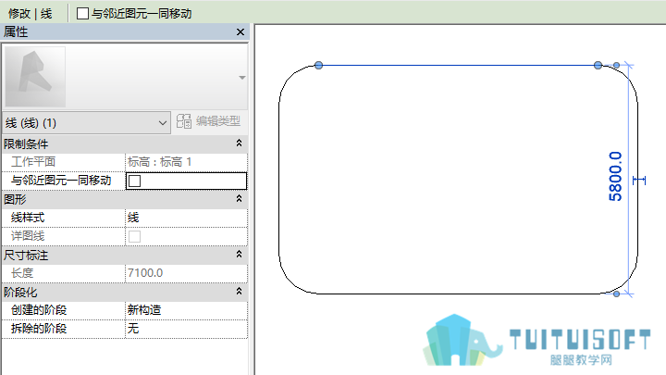666x375 pixels.
Task: Open the type selector dropdown arrow beside the thumbnail
Action: click(242, 78)
